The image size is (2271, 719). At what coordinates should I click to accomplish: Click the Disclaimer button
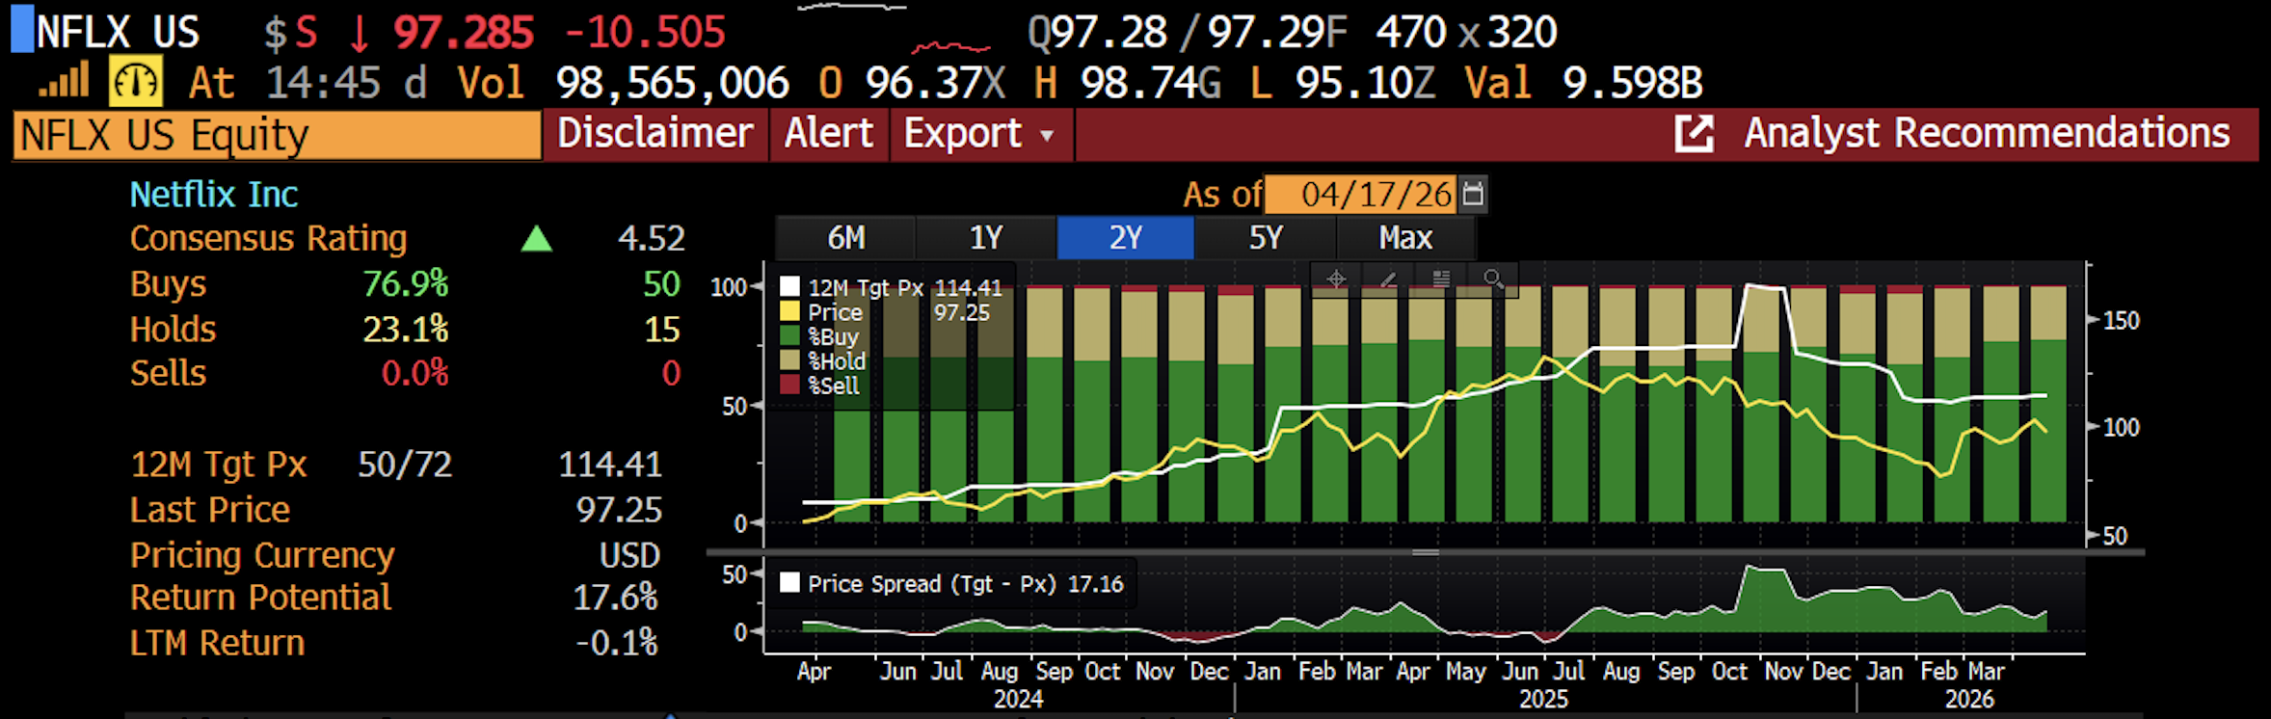click(655, 133)
